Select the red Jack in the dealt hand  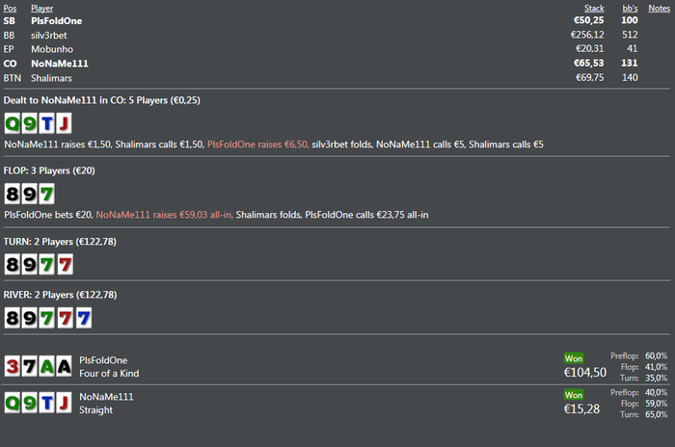64,123
